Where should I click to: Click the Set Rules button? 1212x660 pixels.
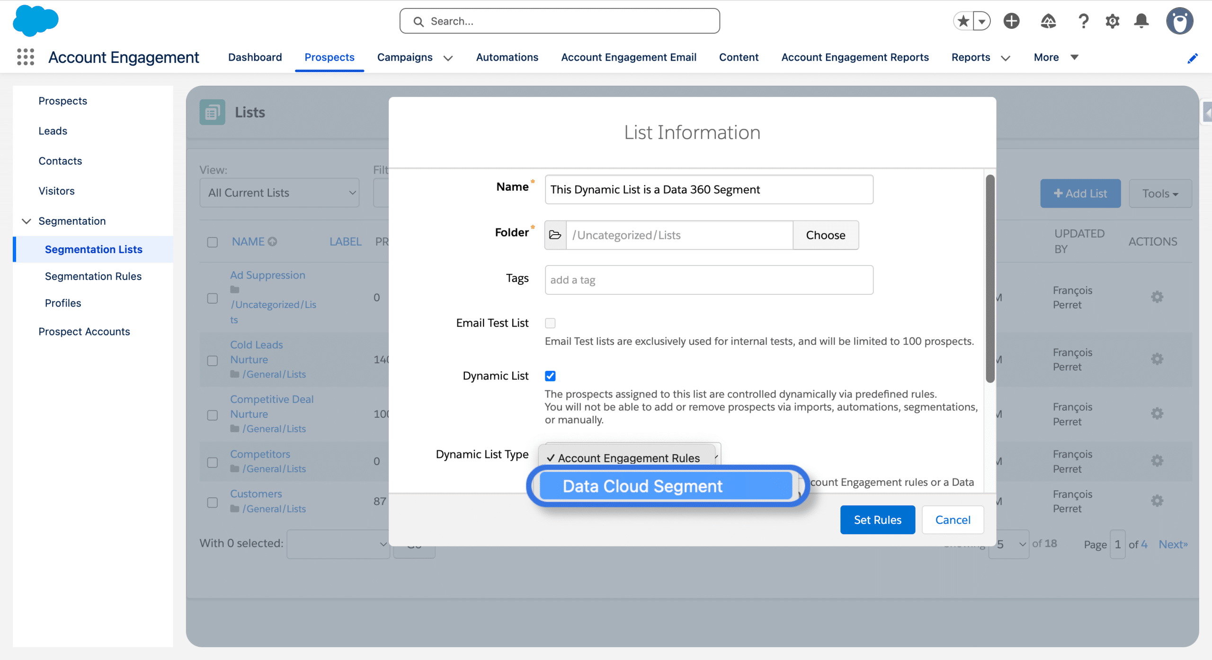(877, 520)
